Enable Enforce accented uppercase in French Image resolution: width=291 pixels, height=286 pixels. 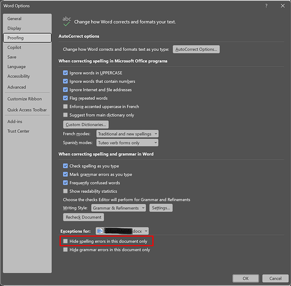coord(65,106)
